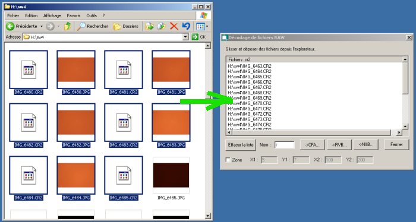Click the green Précédente back arrow
Image resolution: width=416 pixels, height=222 pixels.
[10, 26]
